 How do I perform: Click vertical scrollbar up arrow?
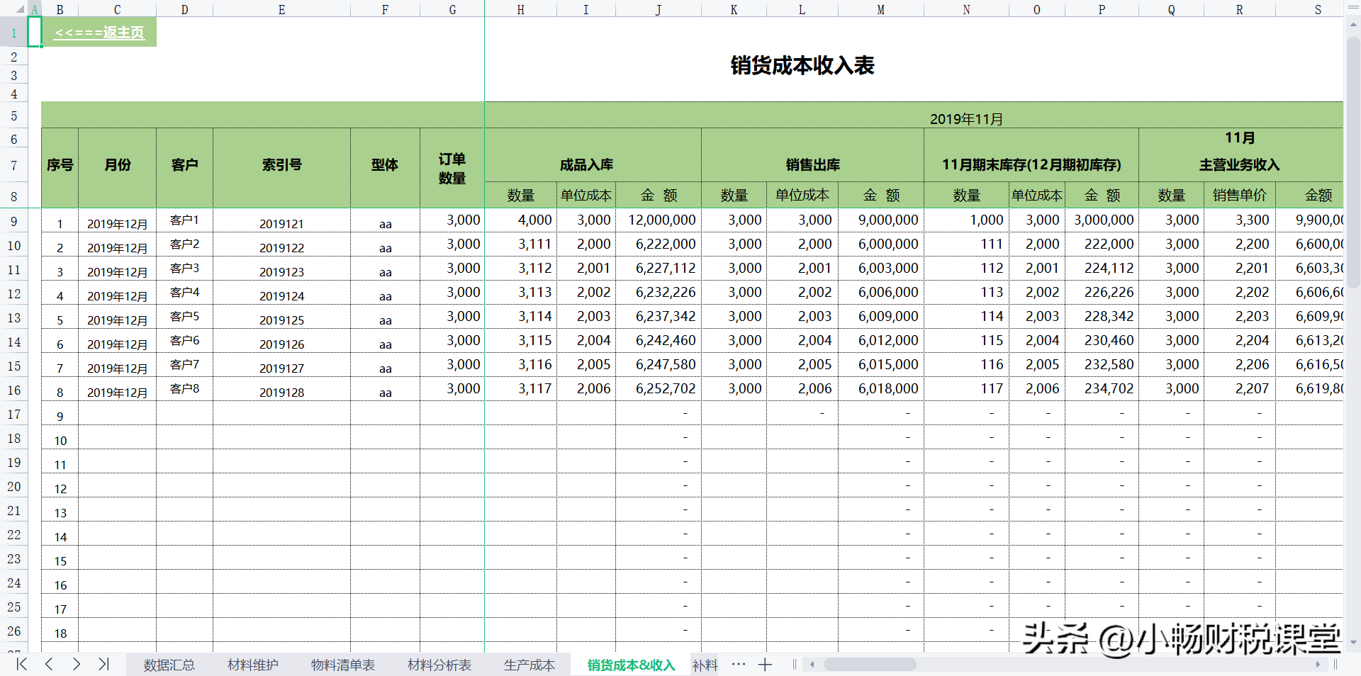coord(1352,25)
